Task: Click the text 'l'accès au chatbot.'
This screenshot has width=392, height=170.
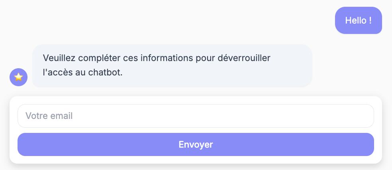Action: click(83, 73)
